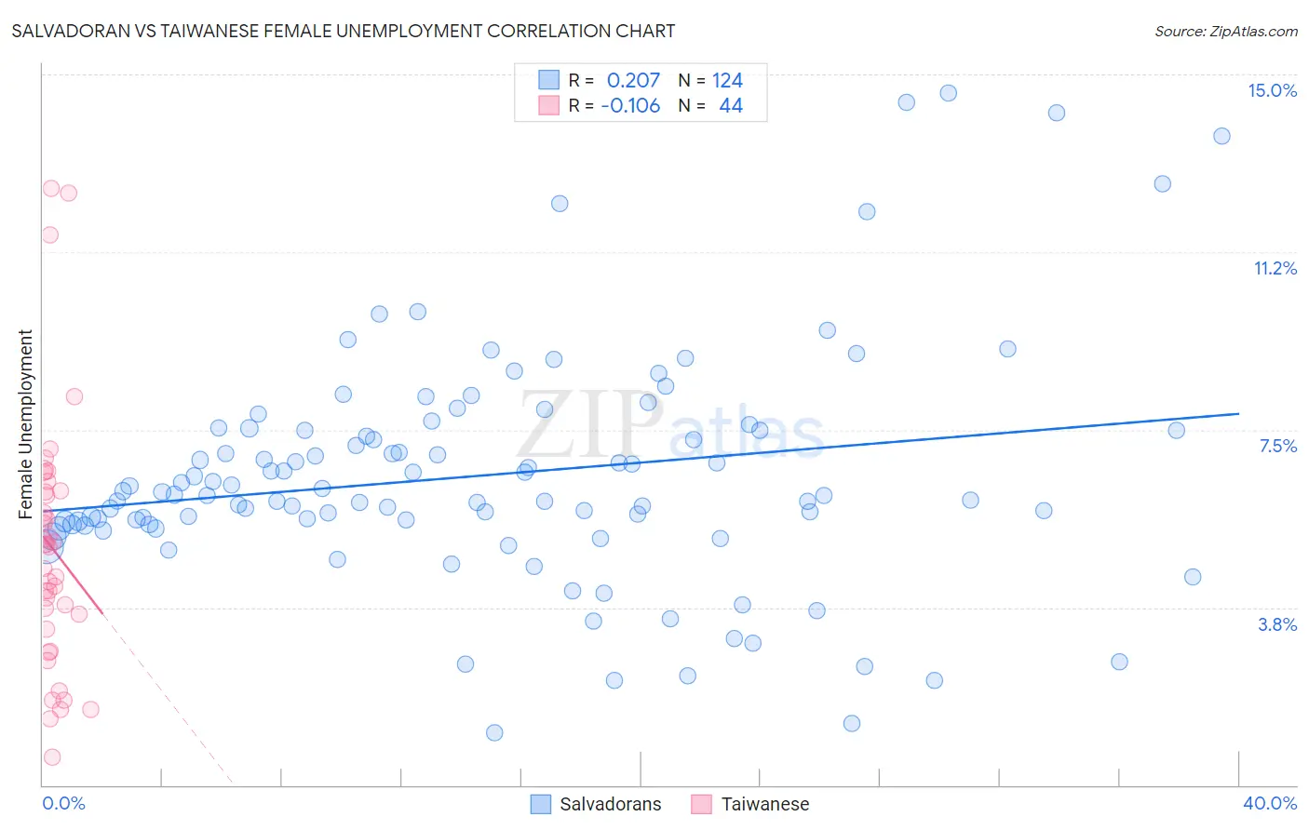Click the 15.0% y-axis label

[x=1273, y=90]
